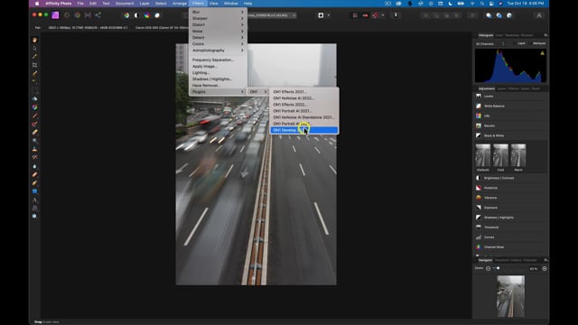Expand the Distort submenu

coord(218,24)
